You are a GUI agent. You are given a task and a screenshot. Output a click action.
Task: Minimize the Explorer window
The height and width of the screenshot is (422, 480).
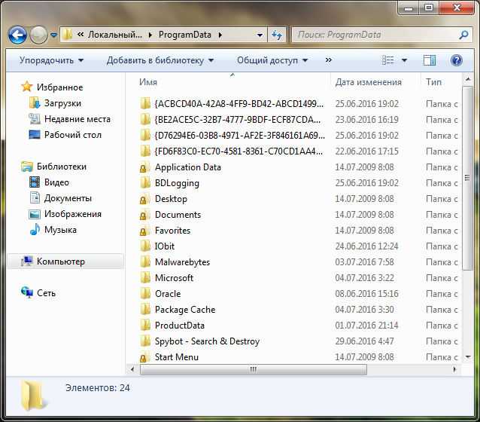coord(409,8)
